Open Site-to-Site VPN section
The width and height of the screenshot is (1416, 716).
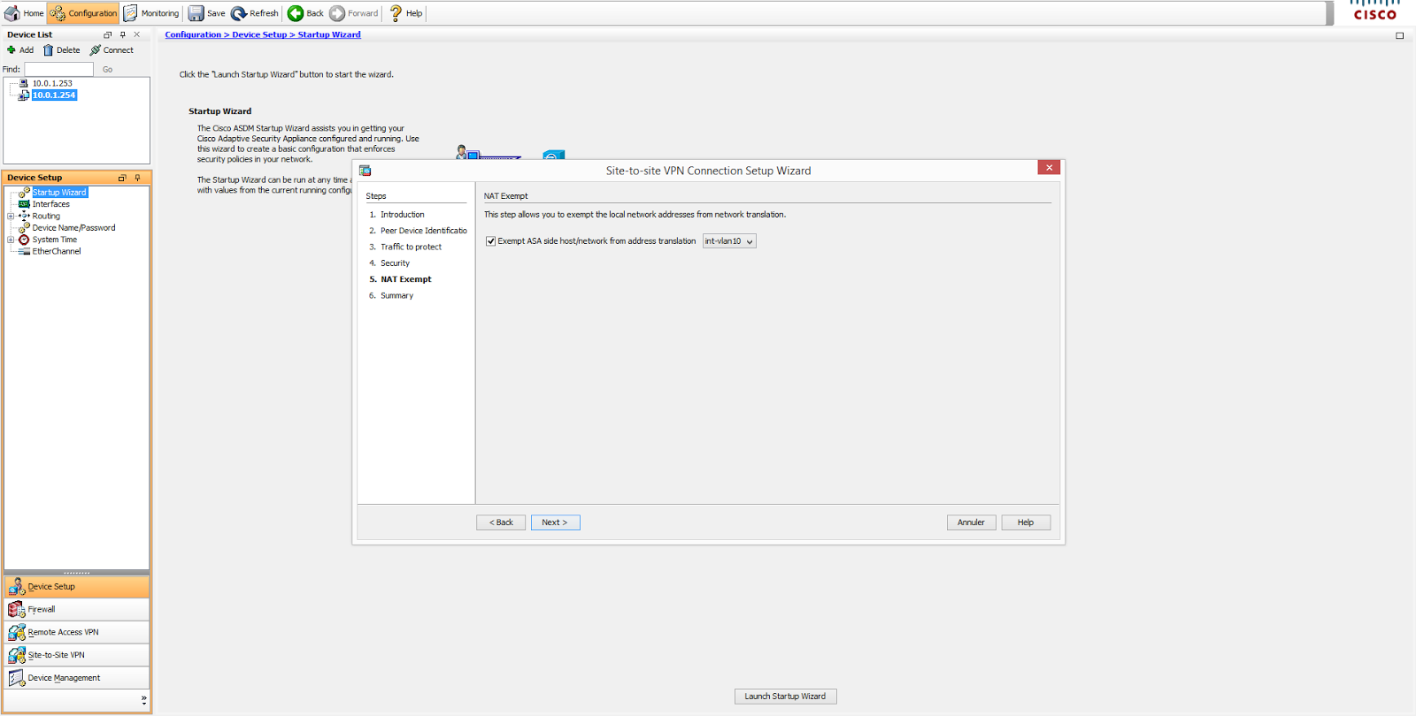[x=77, y=655]
